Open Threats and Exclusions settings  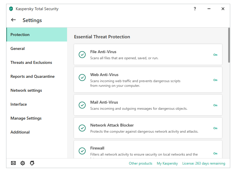coord(37,62)
